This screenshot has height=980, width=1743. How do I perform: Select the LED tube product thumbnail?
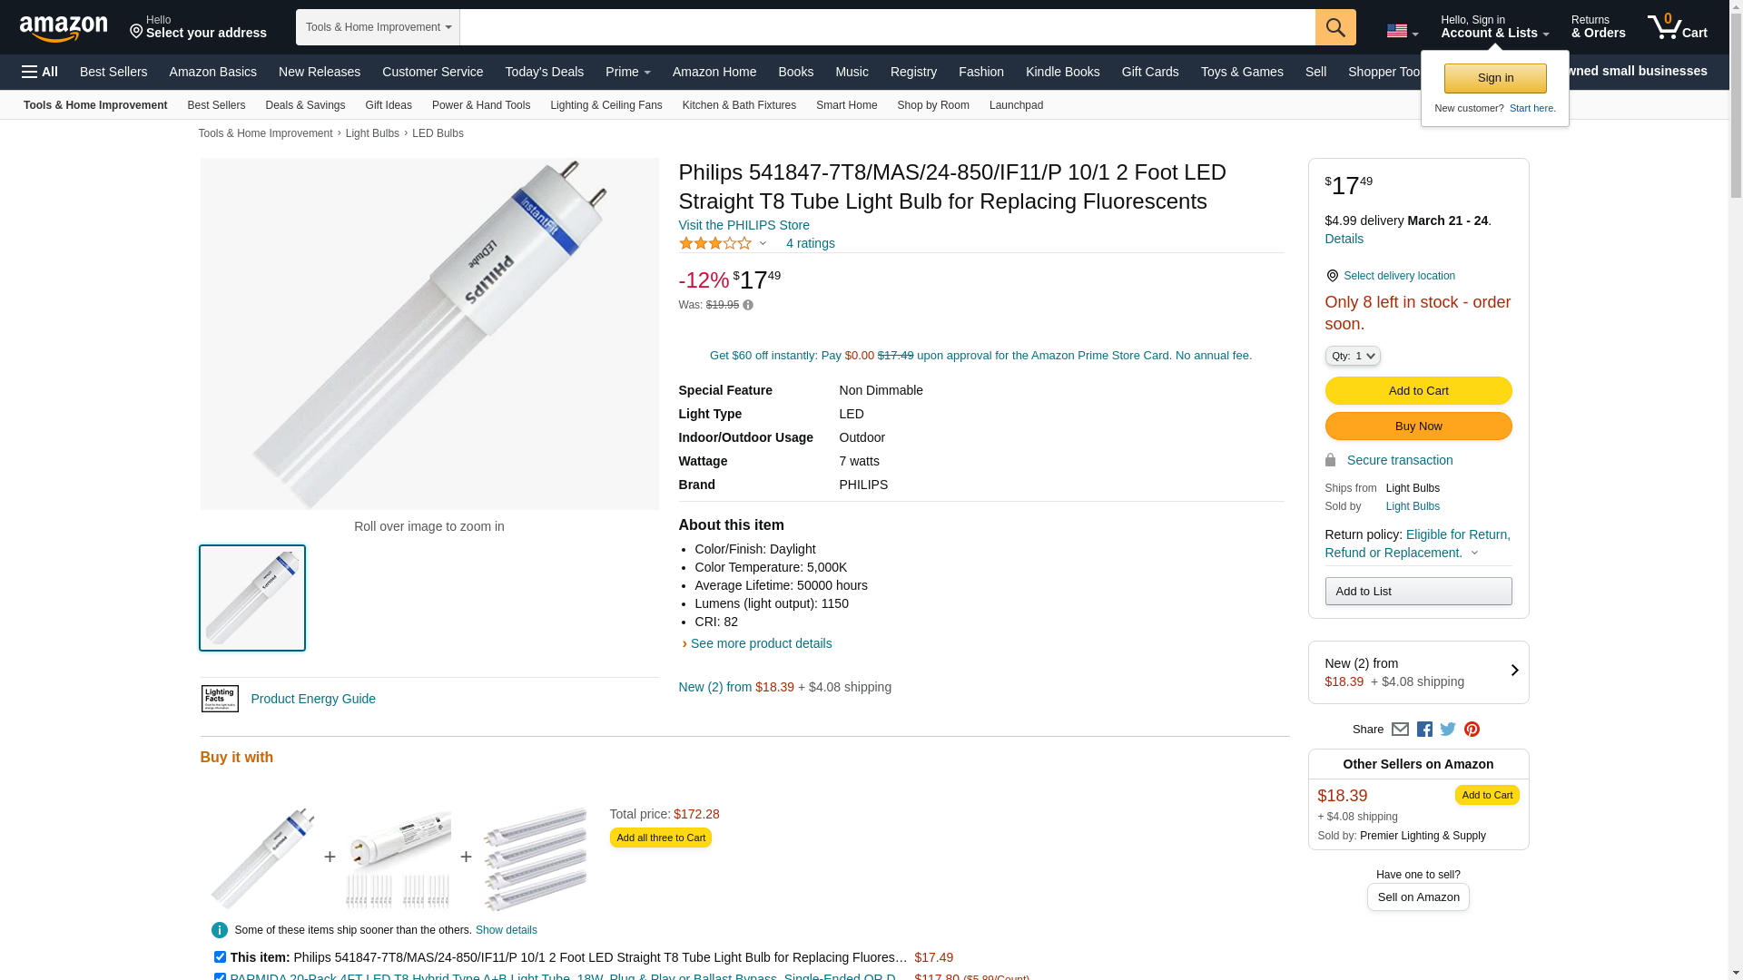(x=252, y=598)
